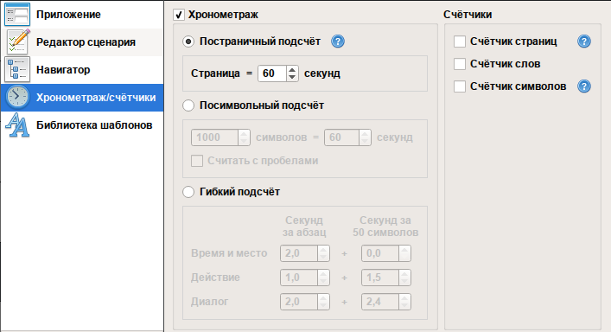This screenshot has height=332, width=611.
Task: Click the 1000 символов input field
Action: (x=214, y=137)
